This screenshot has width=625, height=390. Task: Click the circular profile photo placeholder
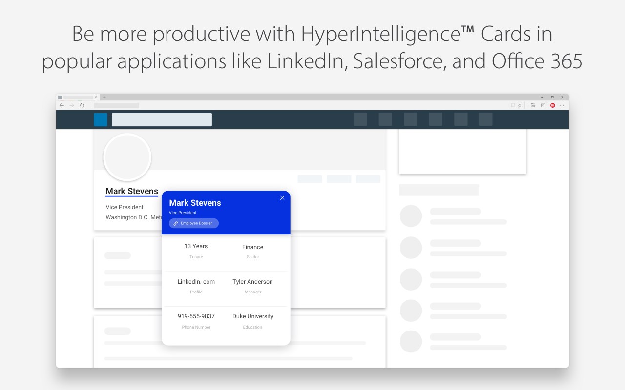(127, 157)
